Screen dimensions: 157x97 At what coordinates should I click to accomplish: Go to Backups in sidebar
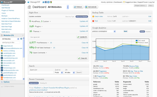pos(4,16)
